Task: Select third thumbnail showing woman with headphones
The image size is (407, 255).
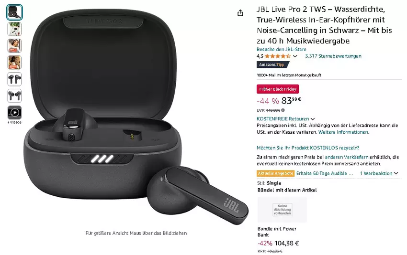Action: pos(14,45)
